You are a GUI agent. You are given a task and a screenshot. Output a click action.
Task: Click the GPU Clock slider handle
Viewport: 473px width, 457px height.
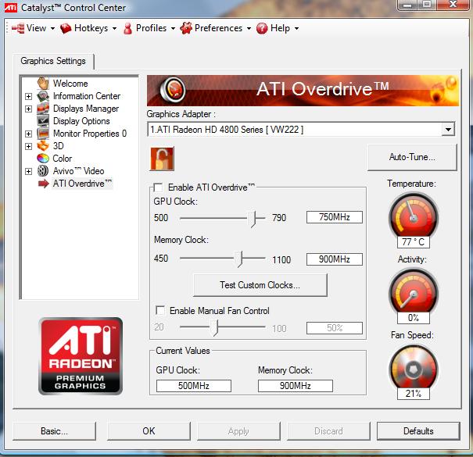click(252, 219)
